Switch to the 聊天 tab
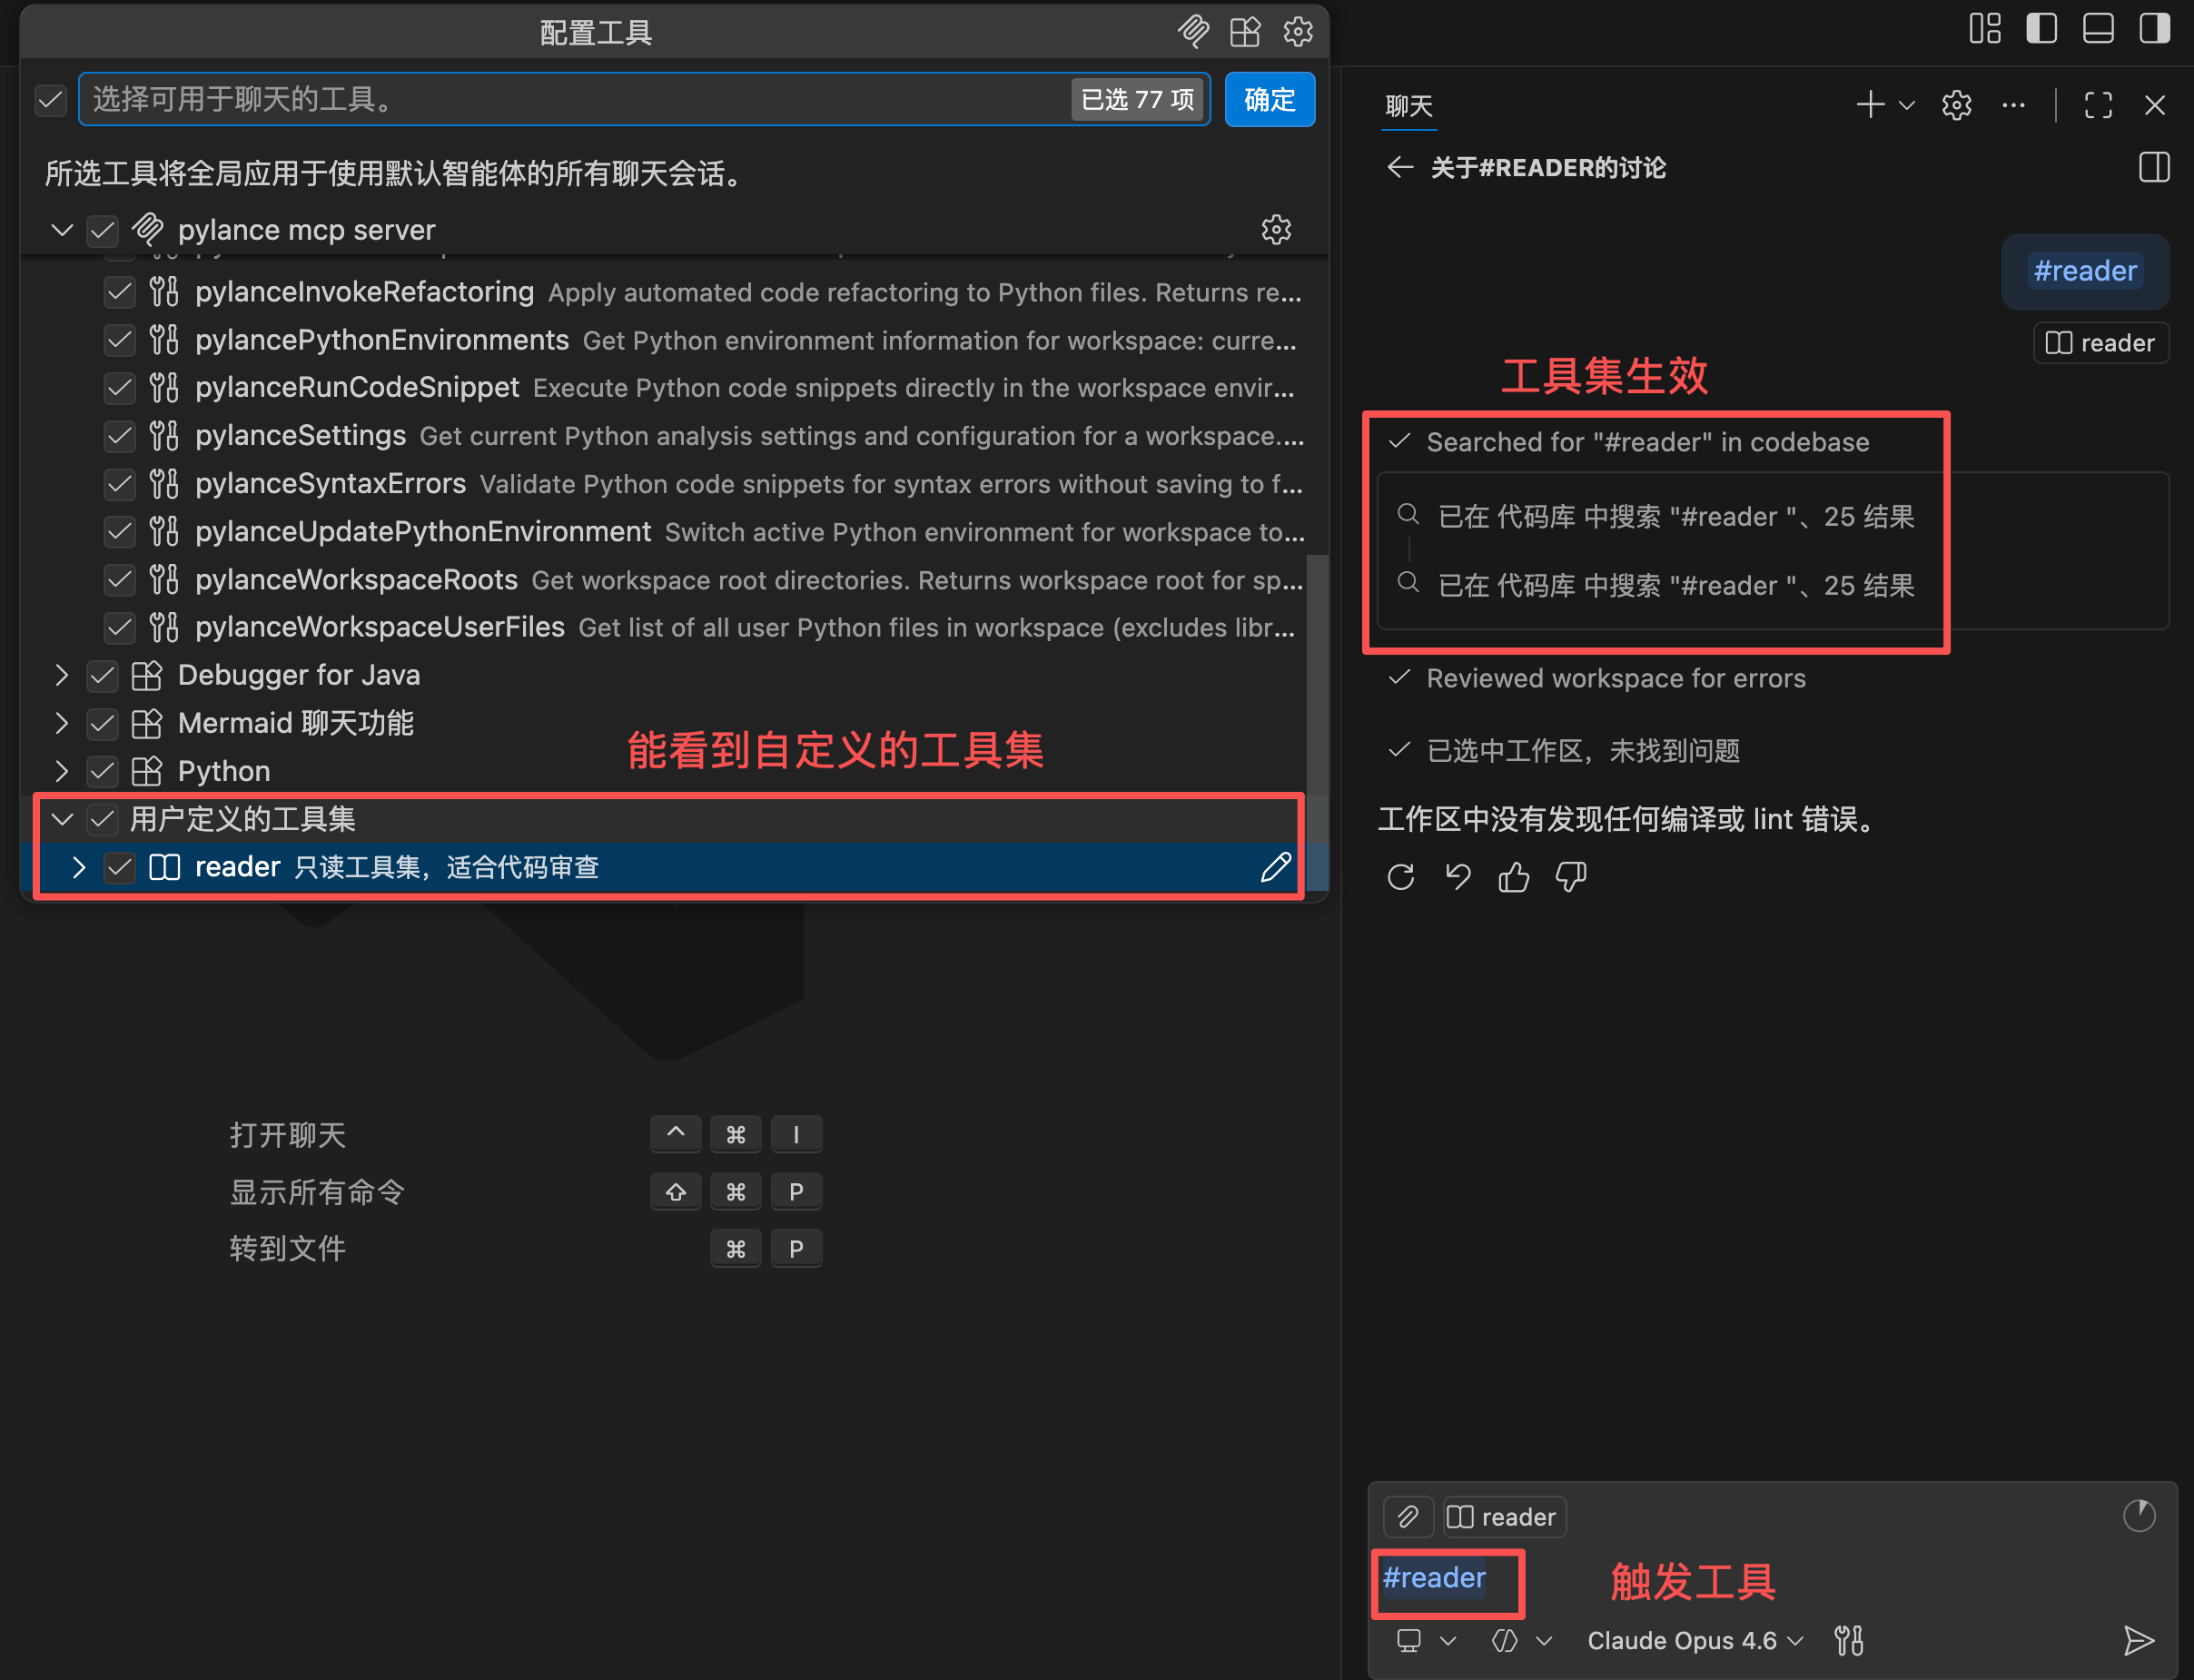The width and height of the screenshot is (2194, 1680). [1408, 104]
